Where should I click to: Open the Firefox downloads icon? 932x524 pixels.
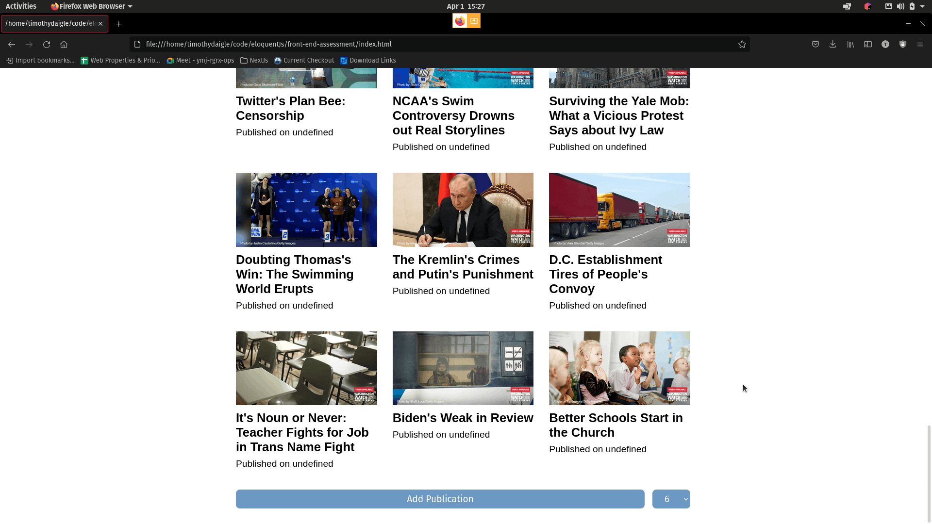(x=832, y=44)
